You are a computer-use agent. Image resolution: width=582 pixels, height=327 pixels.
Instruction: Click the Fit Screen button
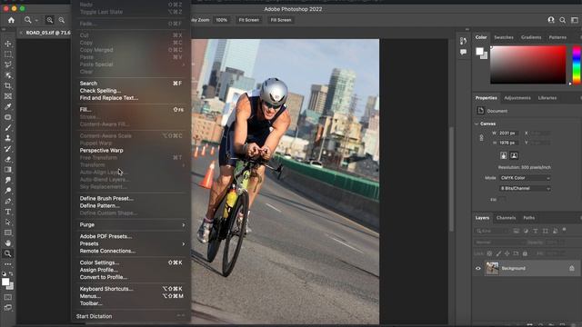(x=248, y=20)
